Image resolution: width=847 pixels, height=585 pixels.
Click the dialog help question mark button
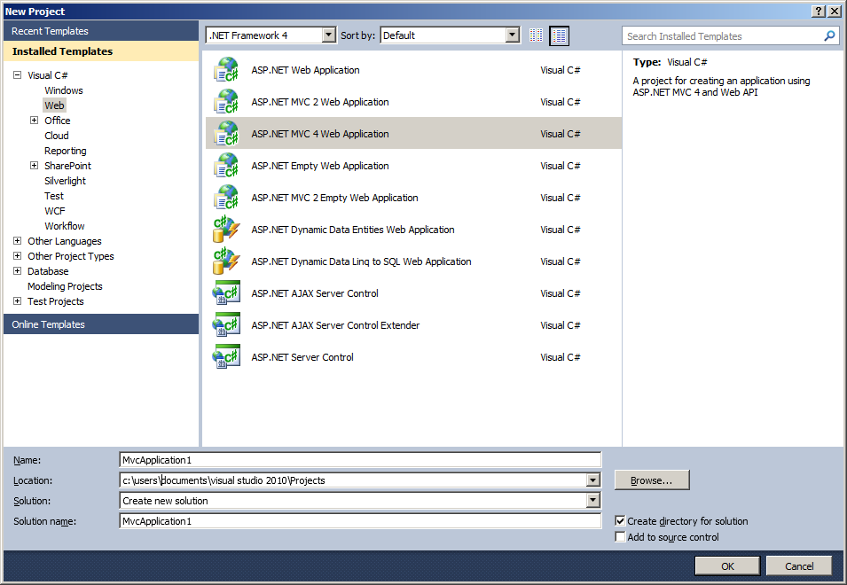(x=819, y=12)
